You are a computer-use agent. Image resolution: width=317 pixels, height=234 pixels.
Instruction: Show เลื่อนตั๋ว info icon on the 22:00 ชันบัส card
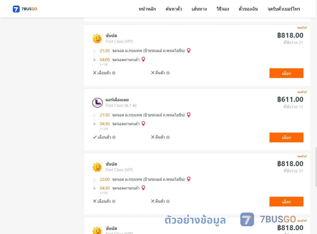[114, 201]
